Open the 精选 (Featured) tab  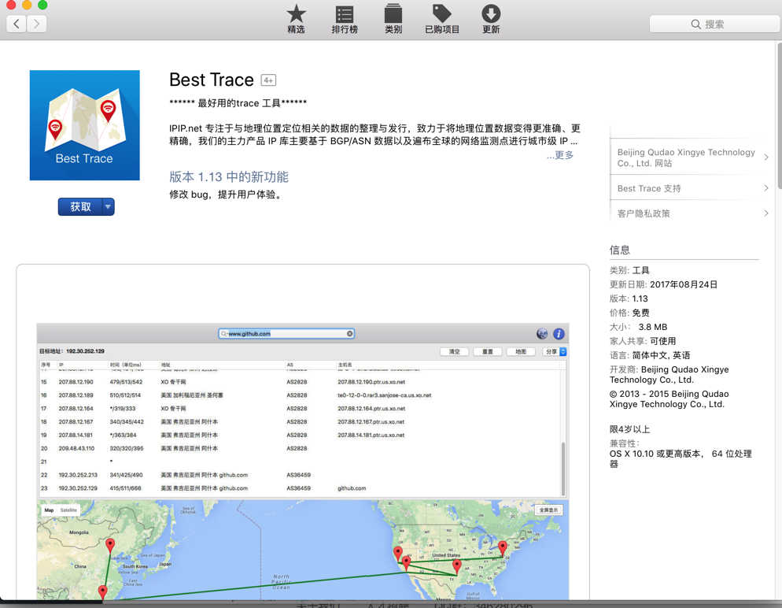pyautogui.click(x=296, y=19)
